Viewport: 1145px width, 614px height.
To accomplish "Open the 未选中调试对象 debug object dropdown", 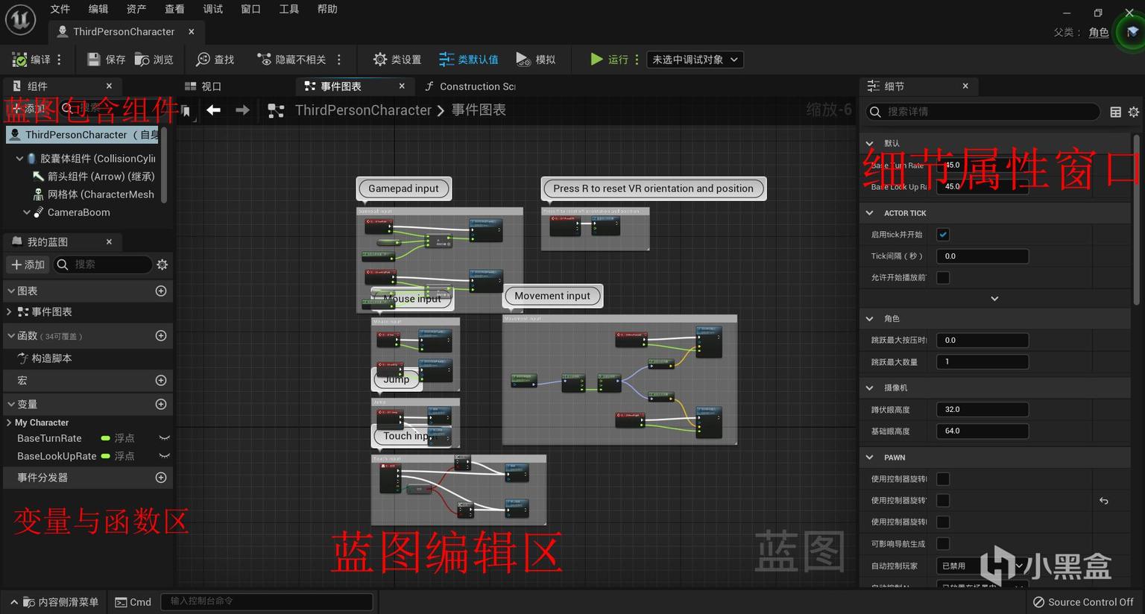I will point(695,60).
